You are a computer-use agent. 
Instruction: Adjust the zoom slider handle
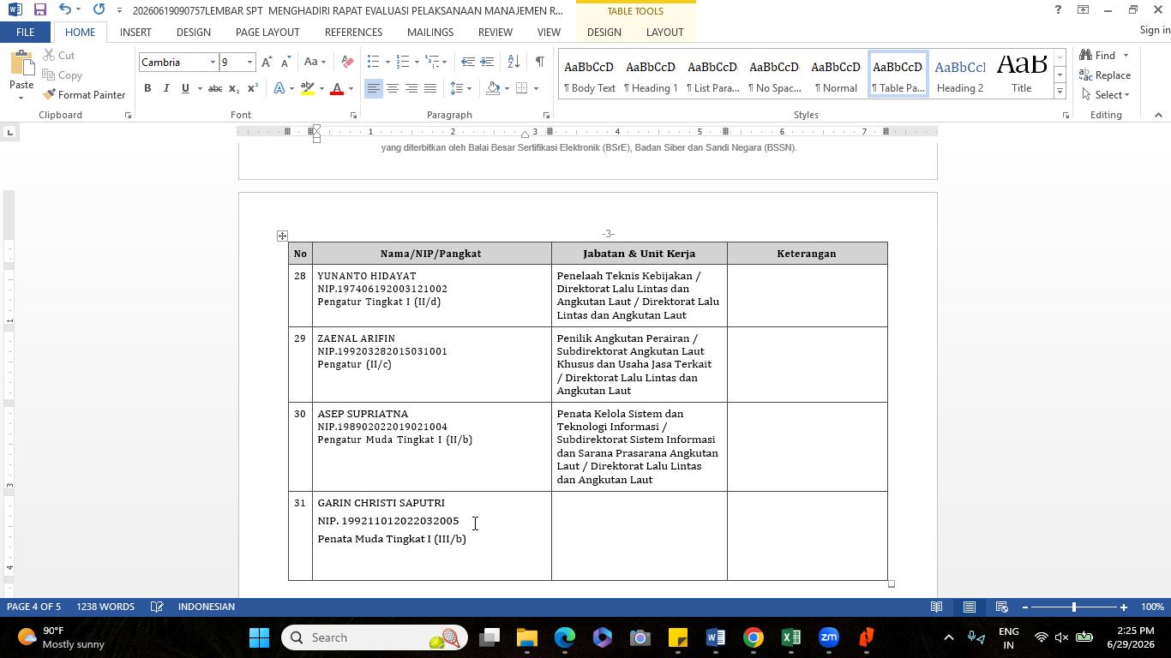[1074, 607]
